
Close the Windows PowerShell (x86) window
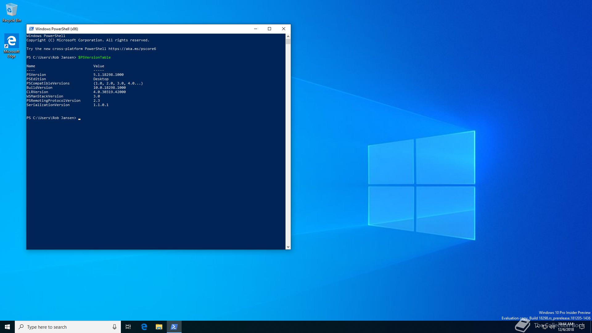coord(284,29)
